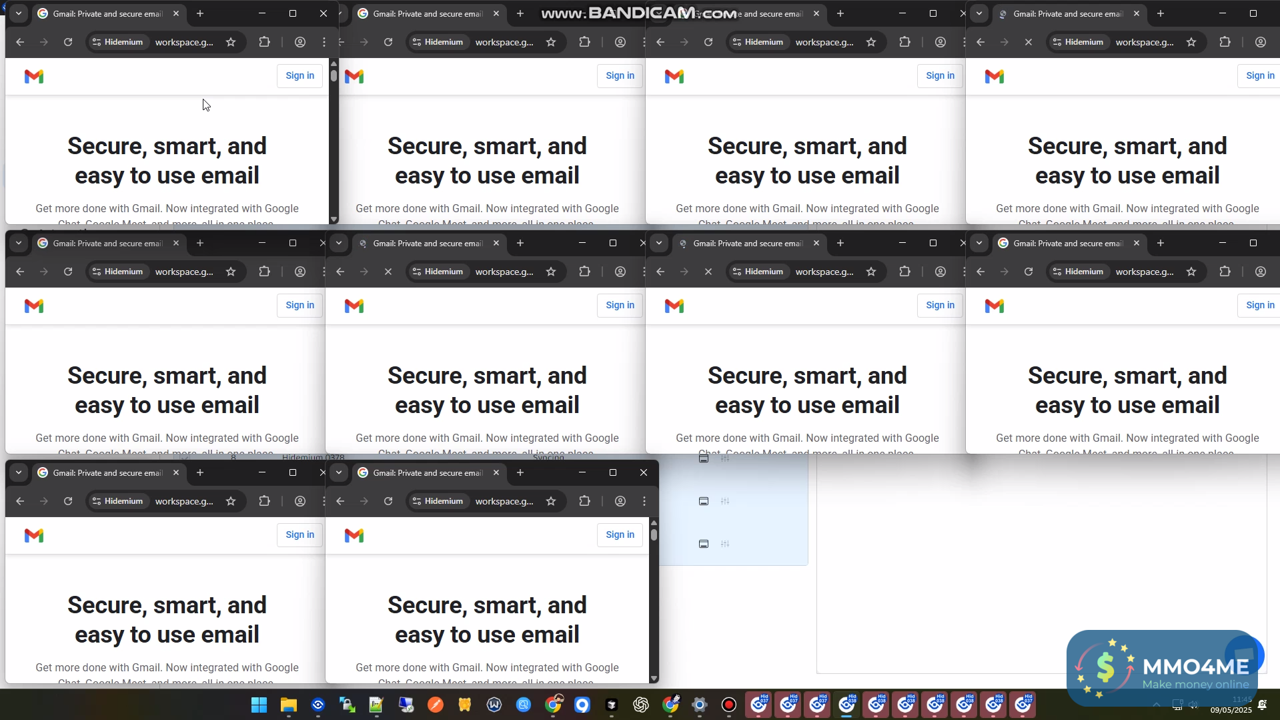Select the Gmail tab in bottom-row first window
The image size is (1280, 720).
click(108, 472)
